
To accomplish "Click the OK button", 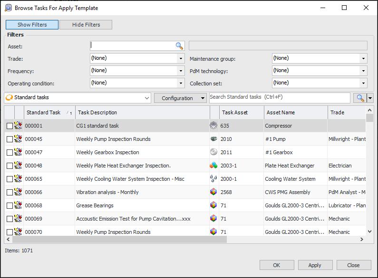I will point(277,265).
